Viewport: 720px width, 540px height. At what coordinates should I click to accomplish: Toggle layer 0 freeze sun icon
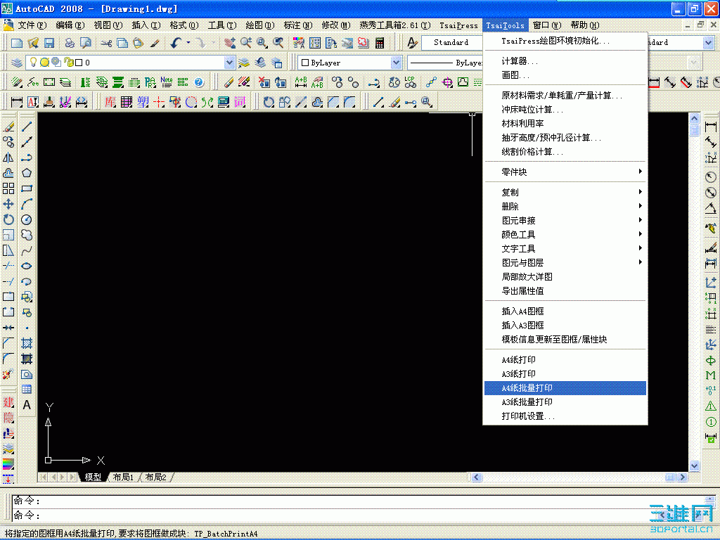(x=44, y=62)
